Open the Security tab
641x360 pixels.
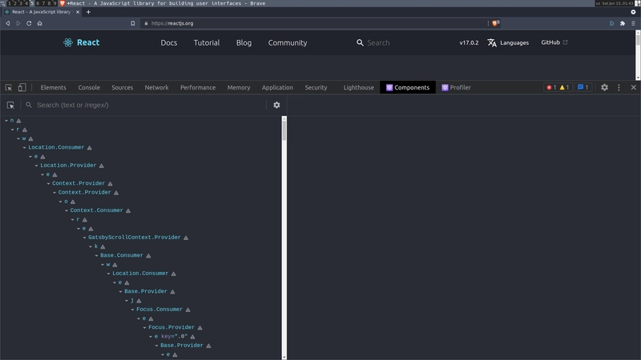pyautogui.click(x=316, y=87)
